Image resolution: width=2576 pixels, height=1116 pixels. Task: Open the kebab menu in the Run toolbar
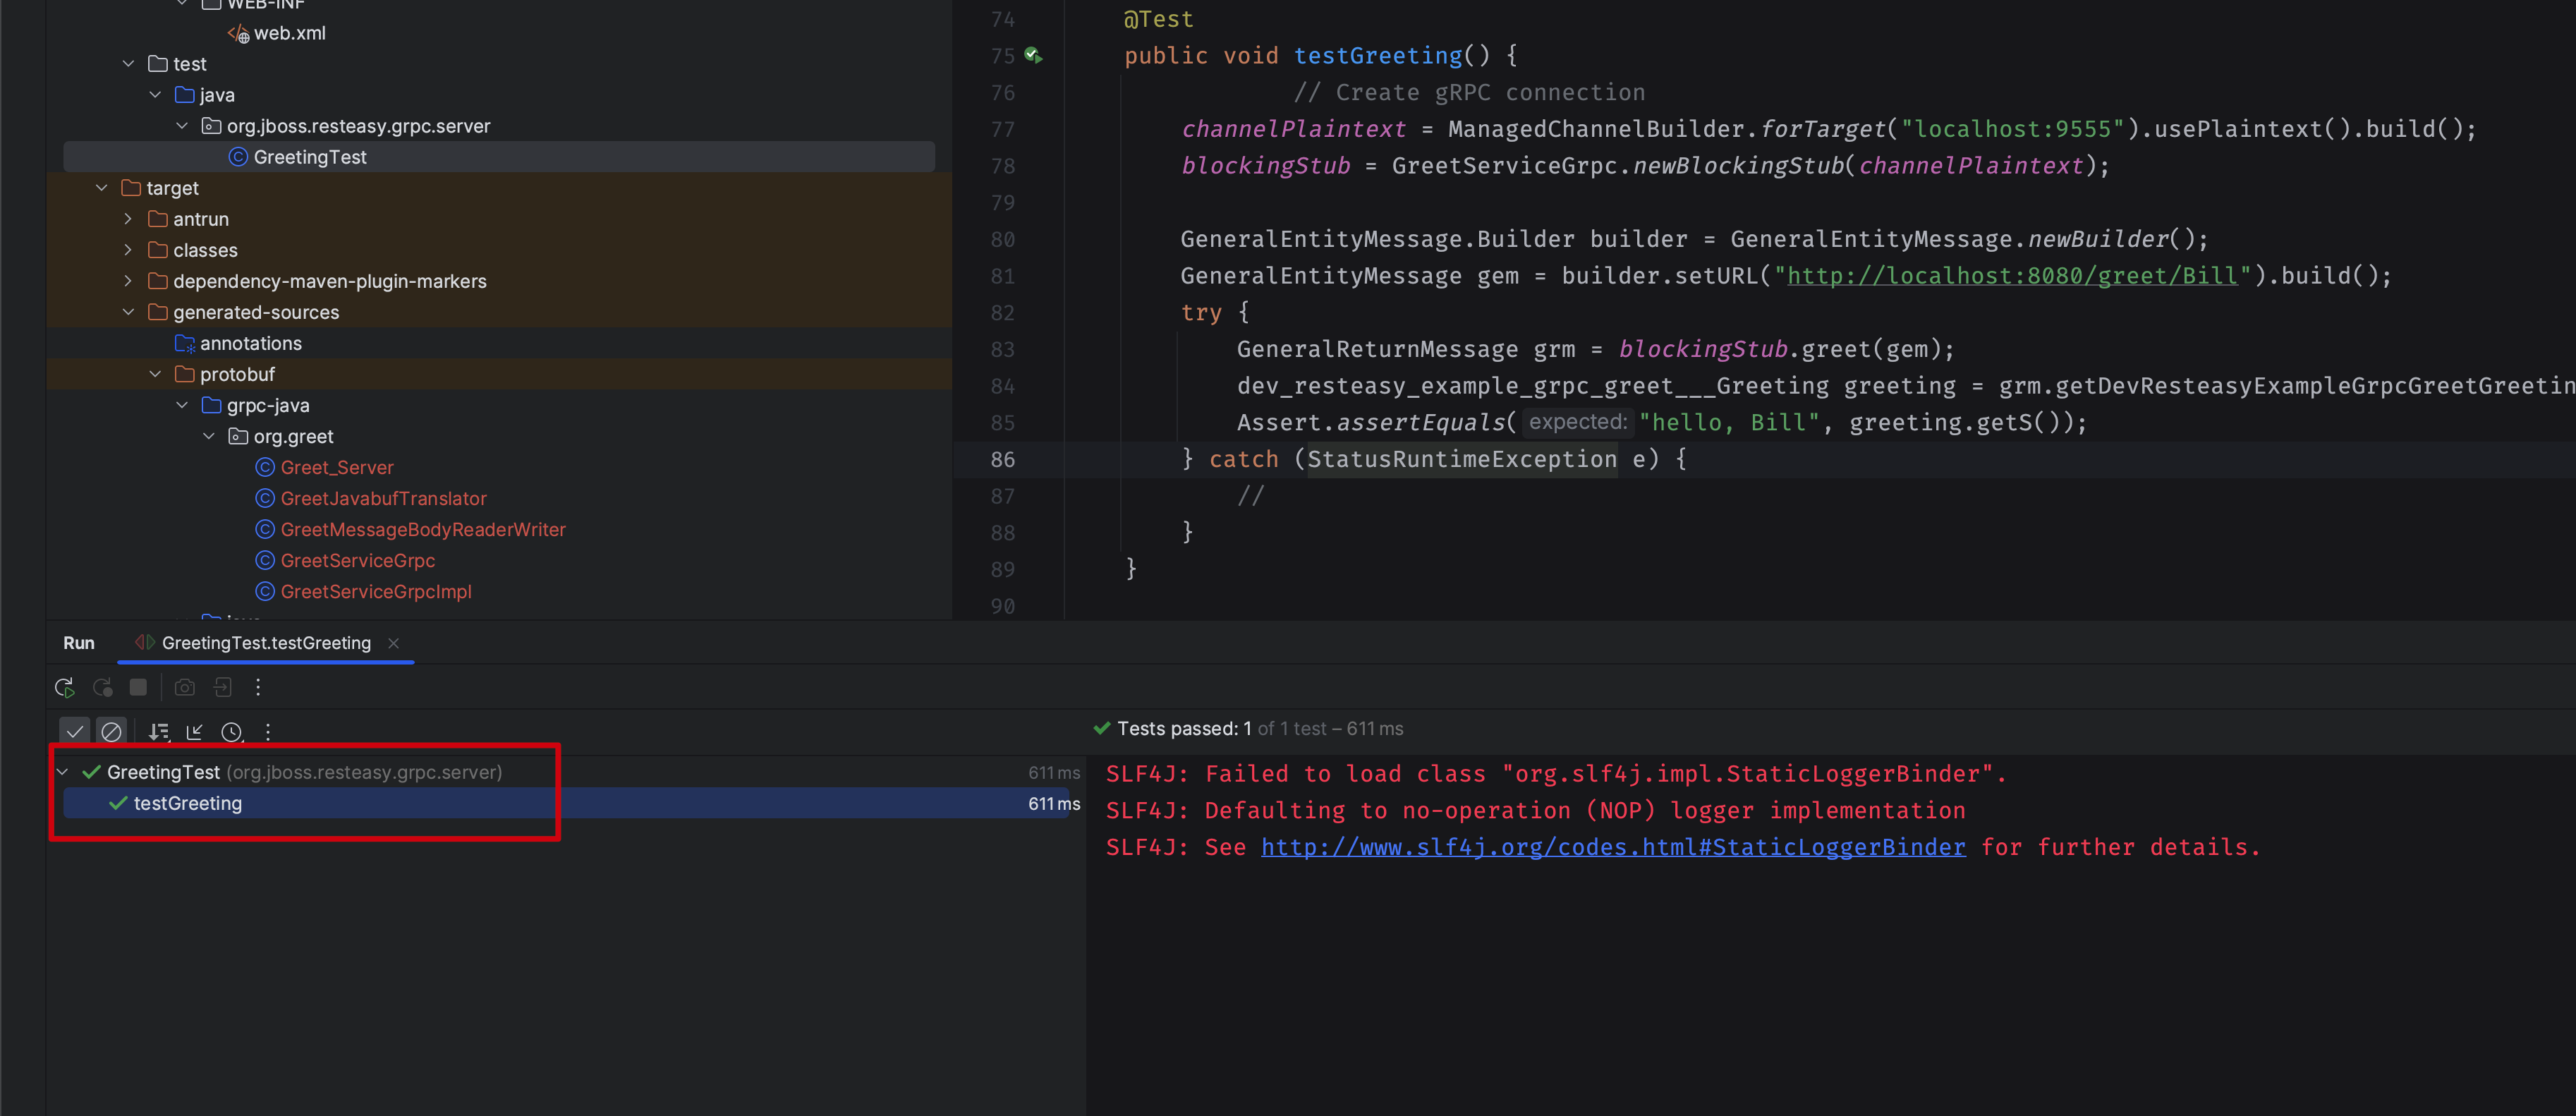258,687
